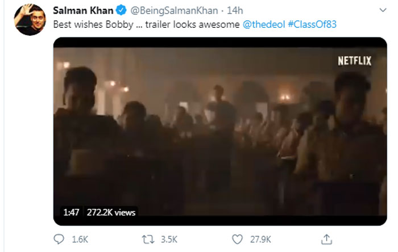
Task: Click the blue verified badge
Action: coord(121,11)
